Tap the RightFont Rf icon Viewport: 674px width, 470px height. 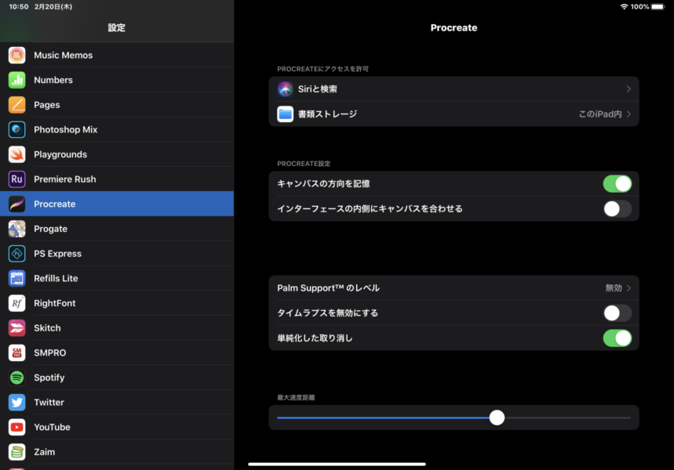[x=16, y=303]
